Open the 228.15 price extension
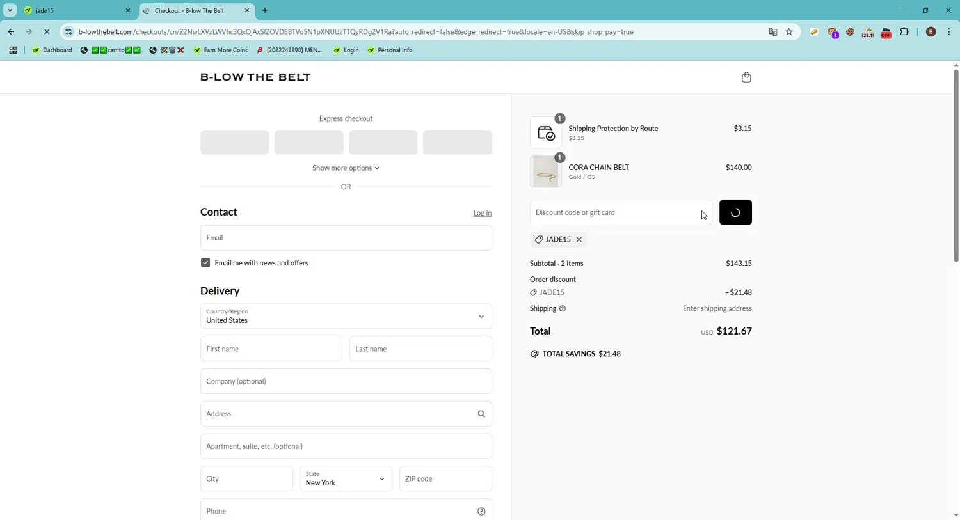Image resolution: width=960 pixels, height=520 pixels. click(x=868, y=33)
